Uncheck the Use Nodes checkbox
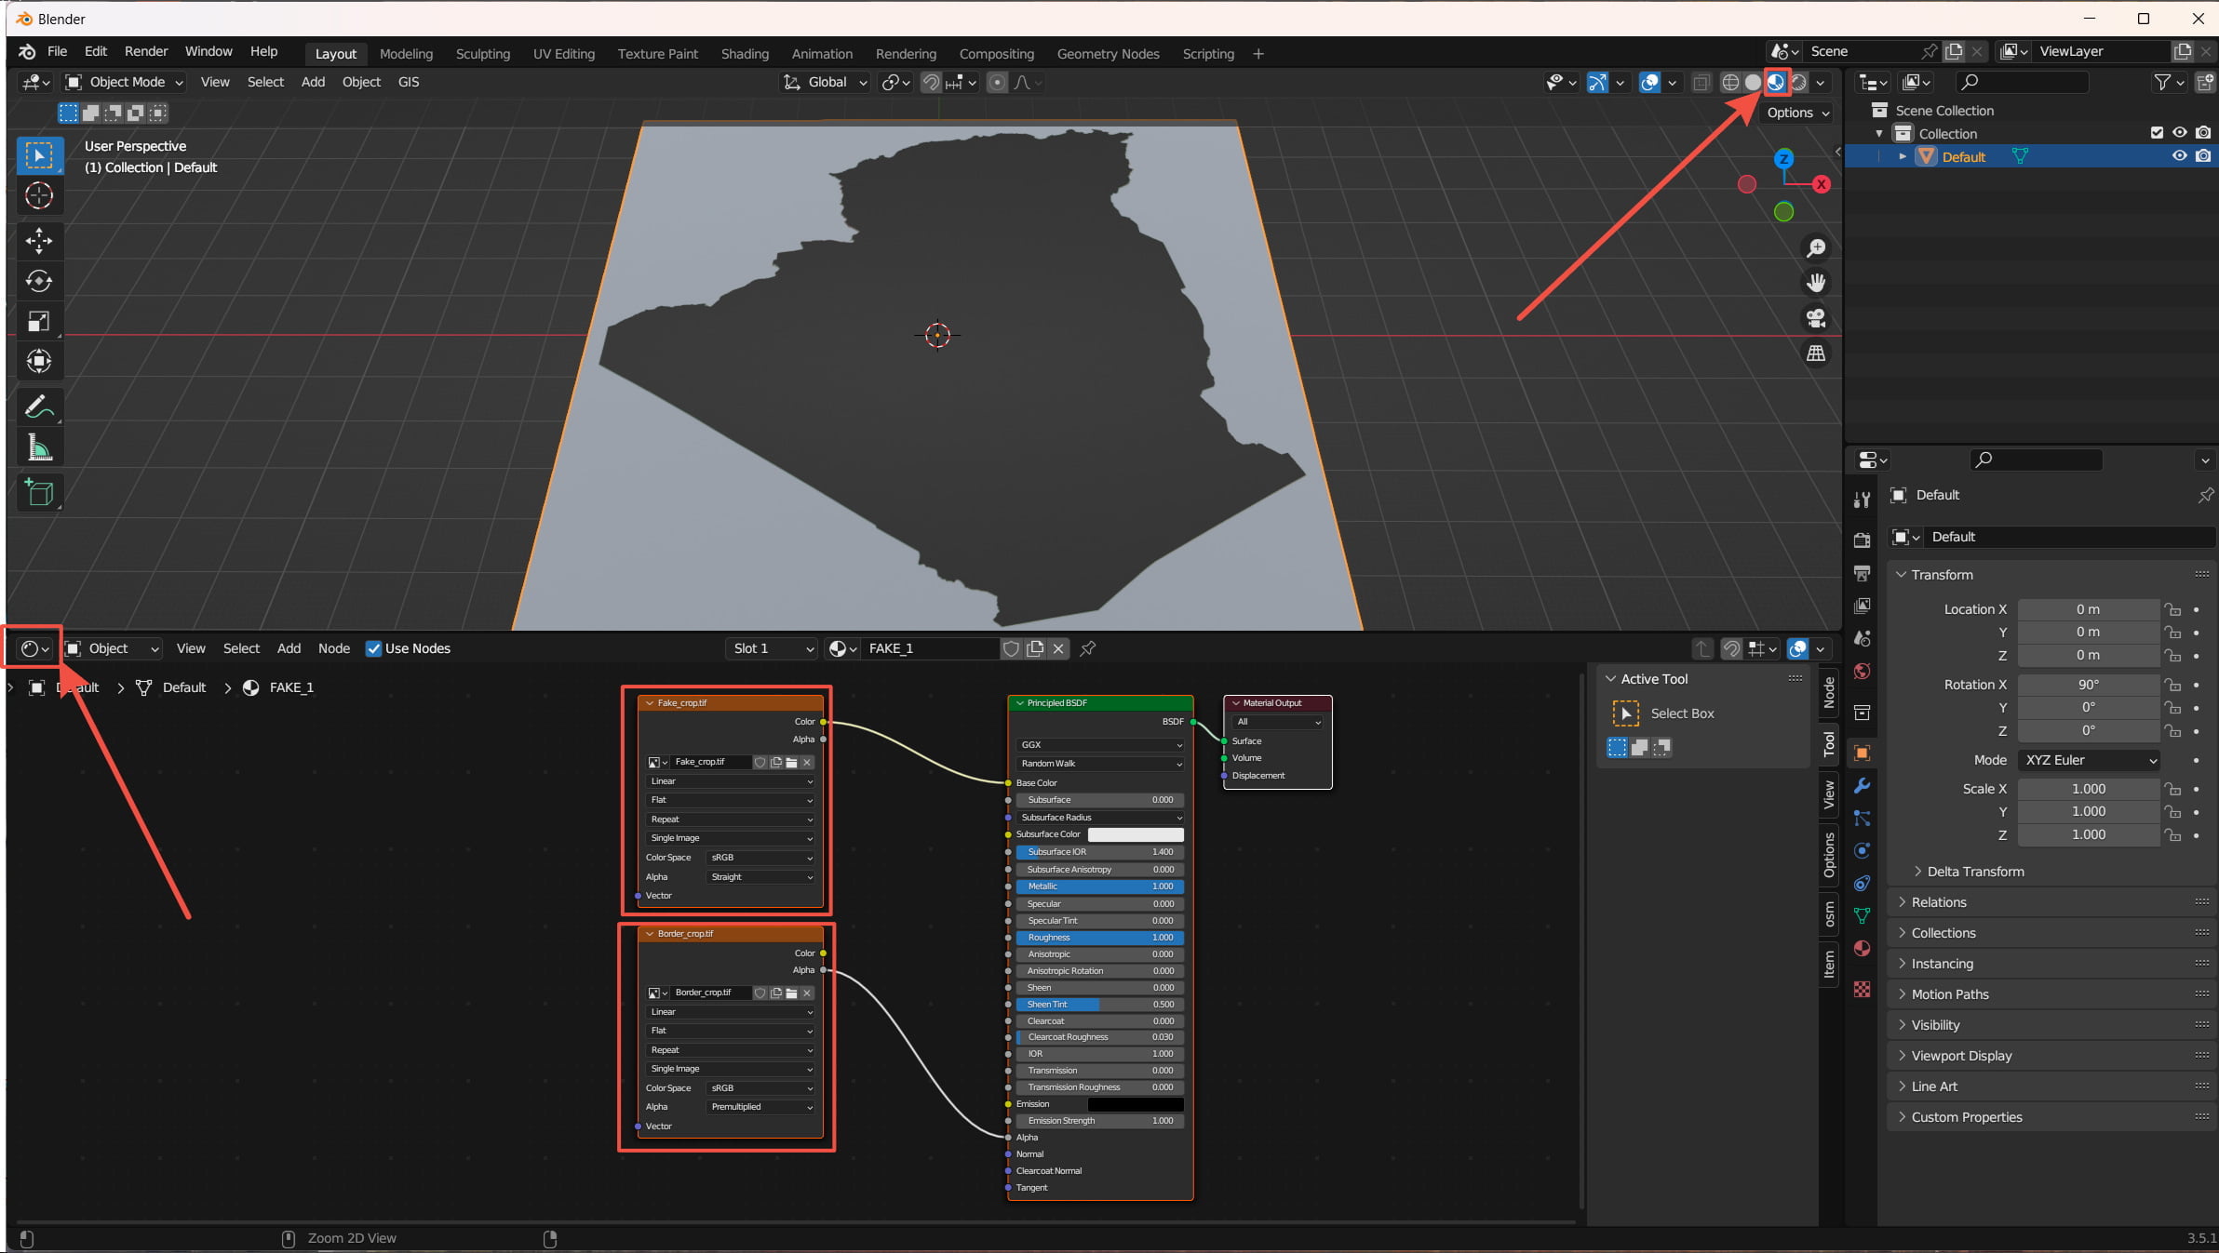This screenshot has width=2219, height=1253. [373, 649]
